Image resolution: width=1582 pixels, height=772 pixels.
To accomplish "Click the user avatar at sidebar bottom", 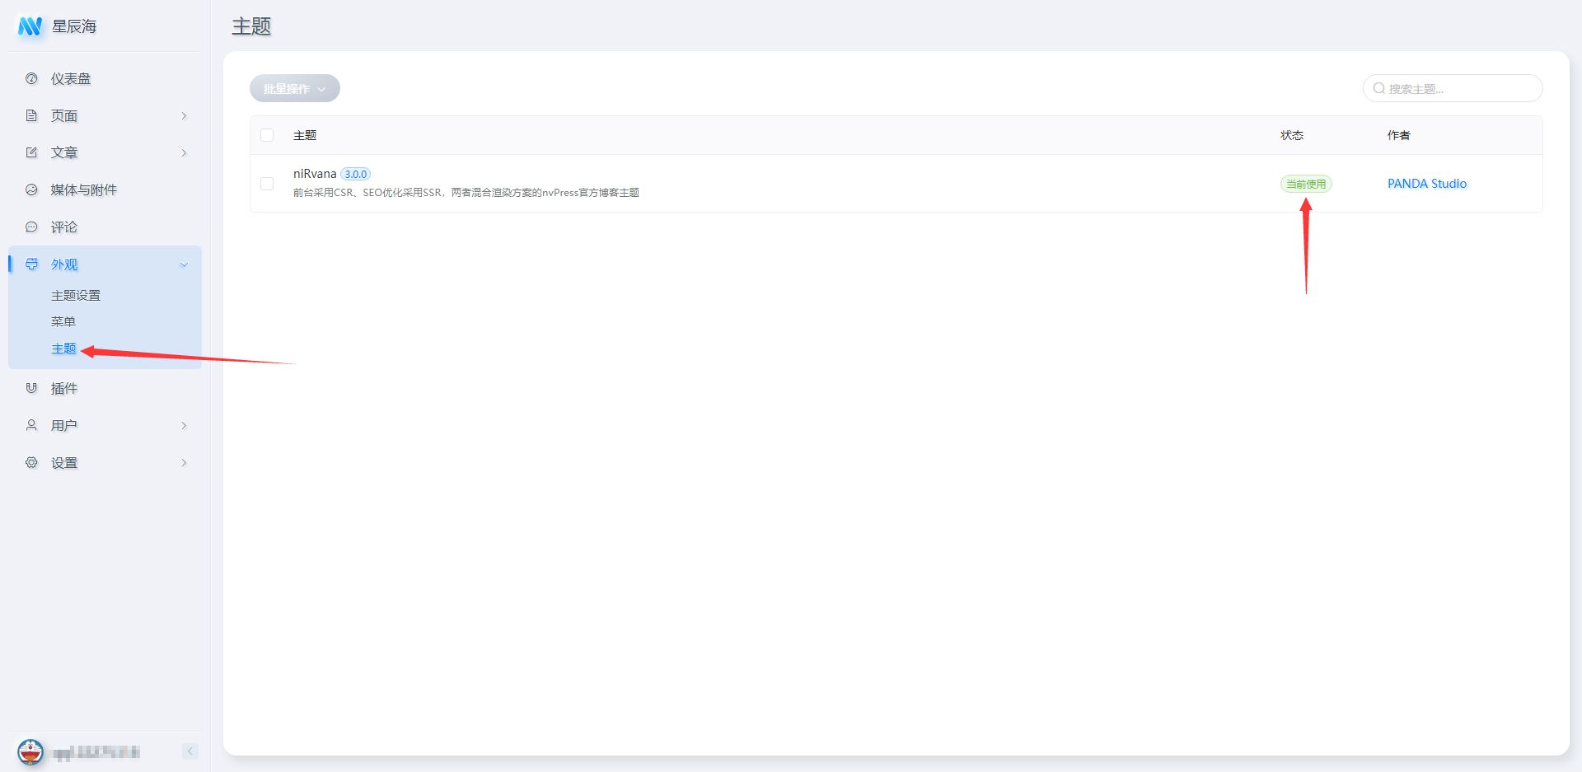I will [x=30, y=751].
